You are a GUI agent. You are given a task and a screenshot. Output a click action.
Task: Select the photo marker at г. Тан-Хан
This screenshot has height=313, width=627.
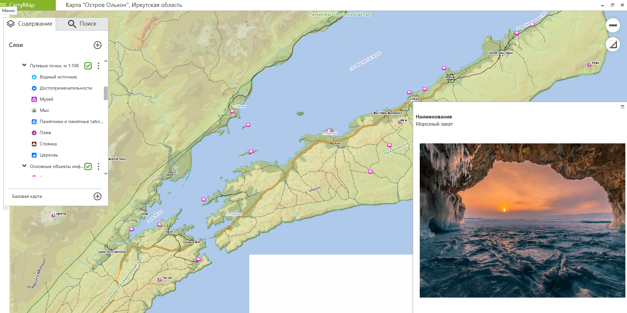point(160,280)
